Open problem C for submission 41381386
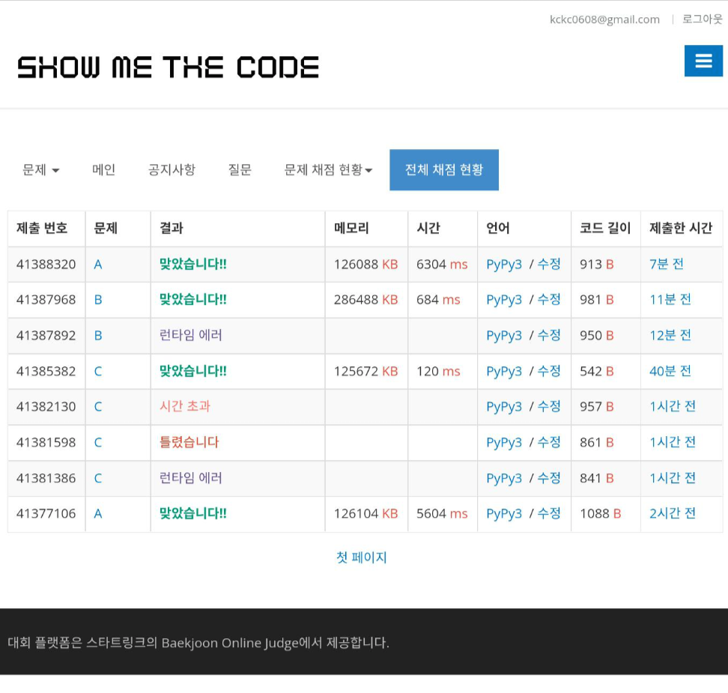 [98, 478]
